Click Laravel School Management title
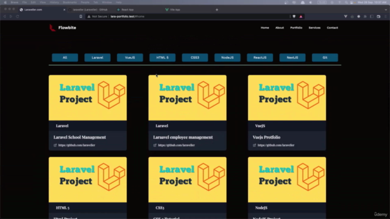 [80, 137]
